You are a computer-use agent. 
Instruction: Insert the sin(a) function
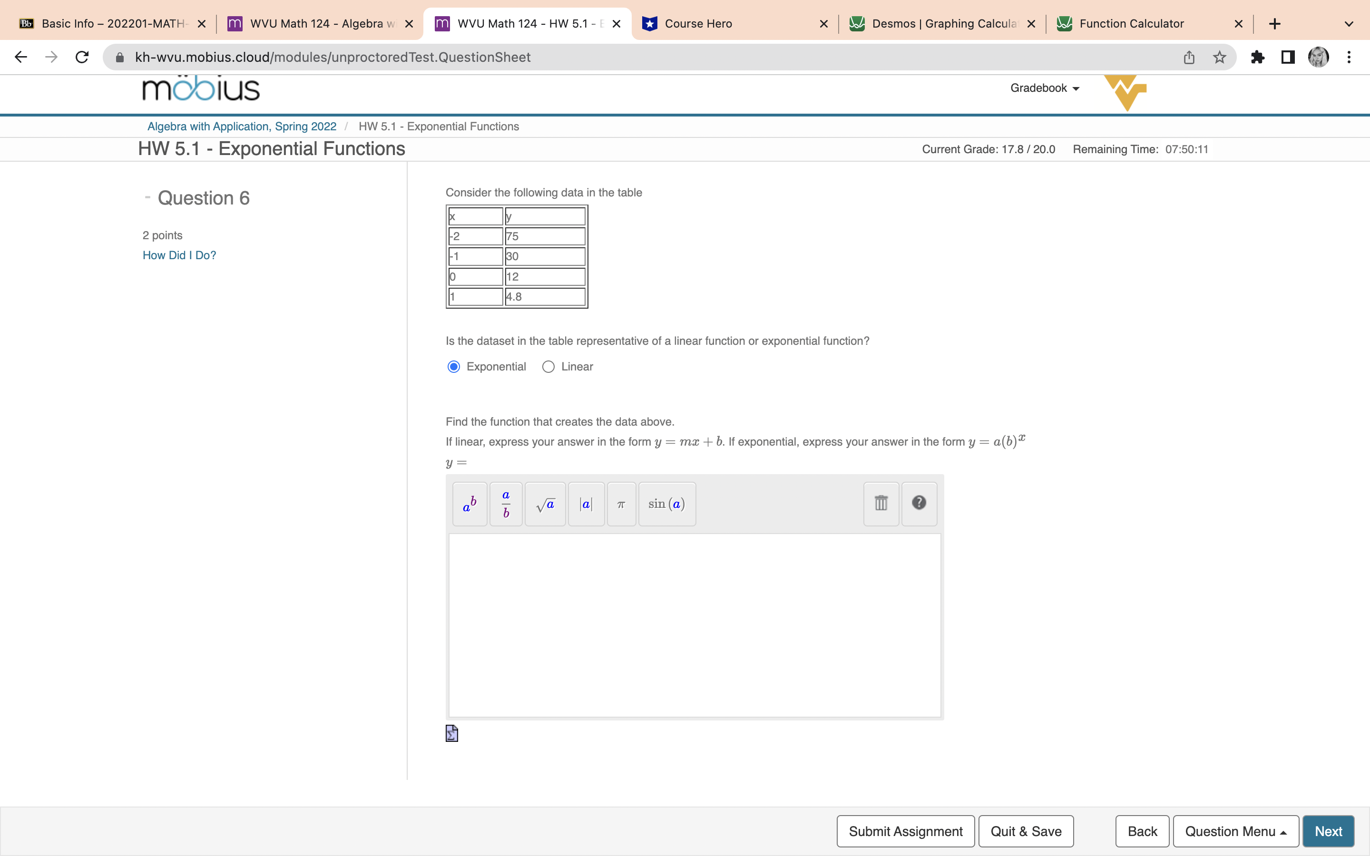(x=667, y=503)
